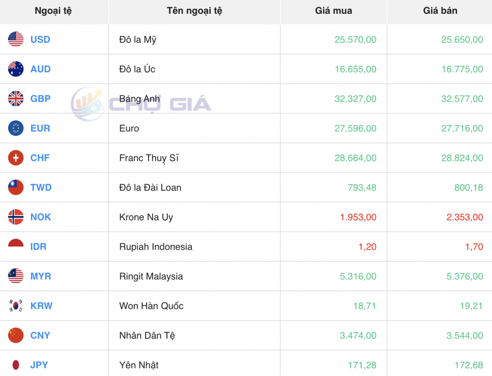Click the Australian flag icon beside AUD
The width and height of the screenshot is (492, 376).
coord(15,69)
